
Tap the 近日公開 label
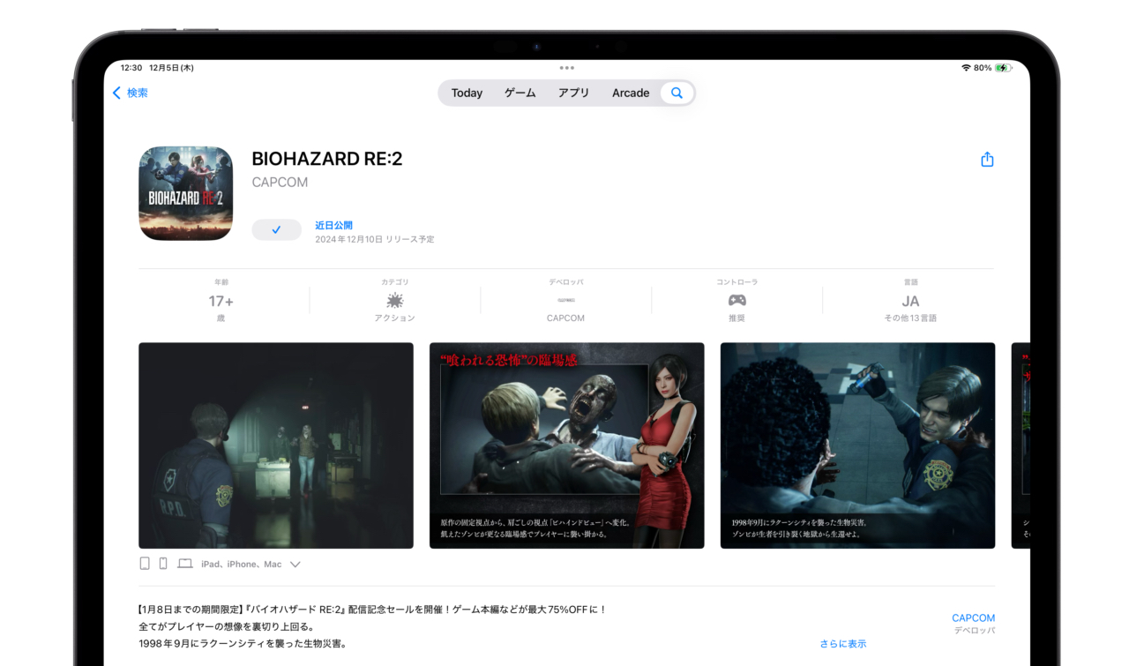[333, 226]
